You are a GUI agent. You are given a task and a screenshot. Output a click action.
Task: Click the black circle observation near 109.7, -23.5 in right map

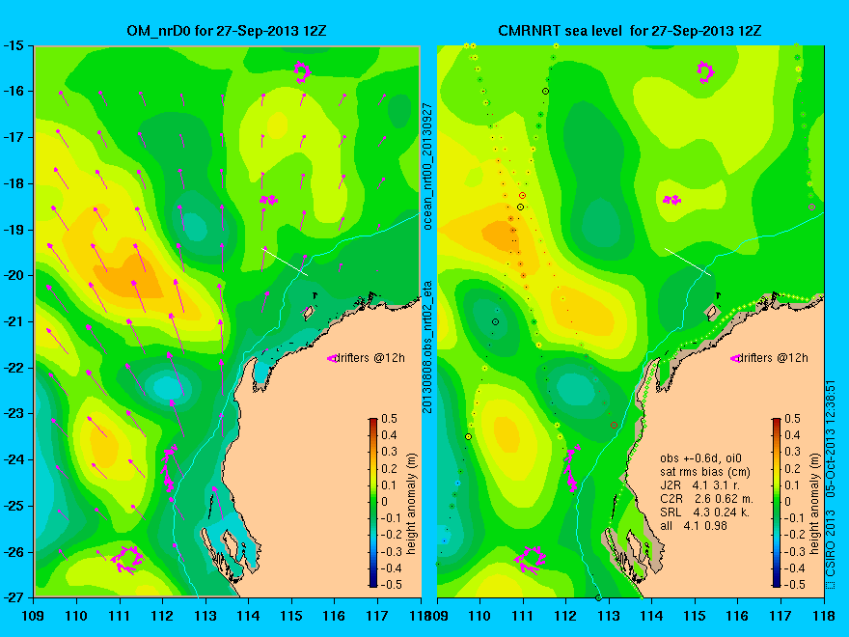[x=468, y=436]
